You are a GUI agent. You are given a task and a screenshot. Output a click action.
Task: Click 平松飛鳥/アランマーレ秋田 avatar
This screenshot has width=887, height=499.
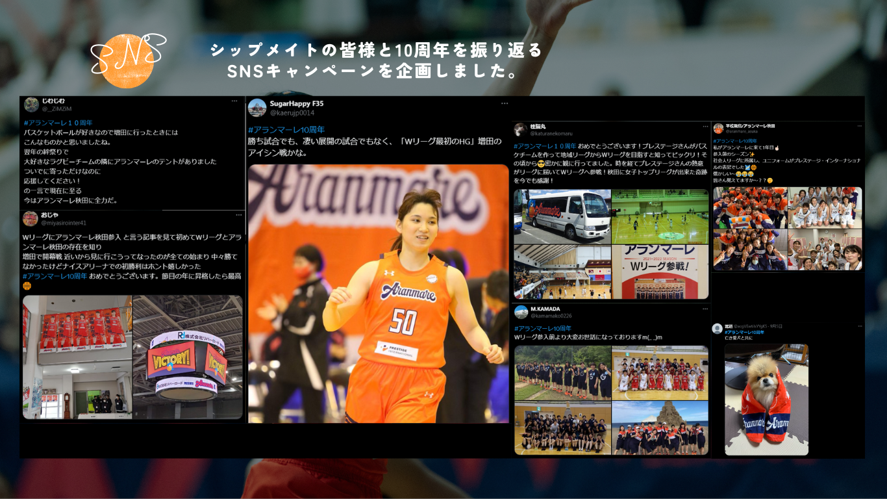tap(718, 129)
